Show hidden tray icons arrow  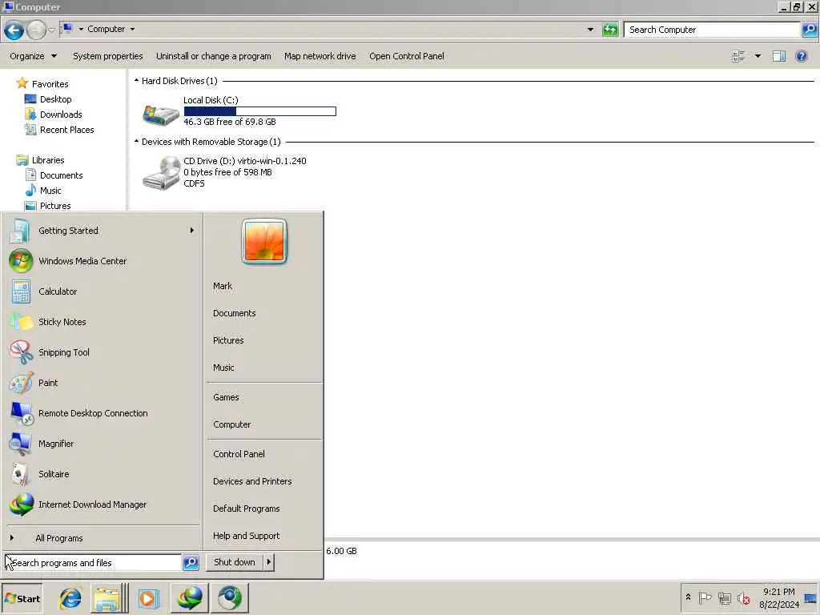688,597
